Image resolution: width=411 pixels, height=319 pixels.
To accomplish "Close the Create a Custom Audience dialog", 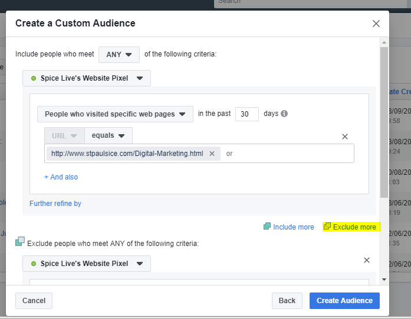I will click(x=376, y=24).
